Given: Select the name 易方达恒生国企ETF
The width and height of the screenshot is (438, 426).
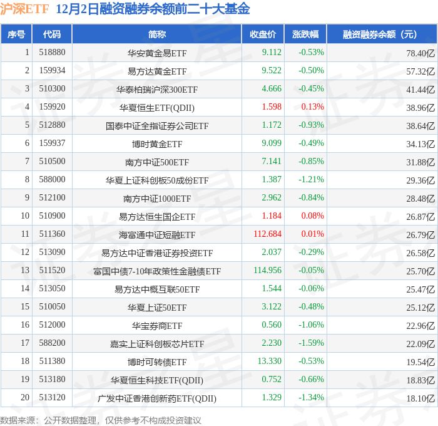Looking at the screenshot, I should tap(157, 217).
